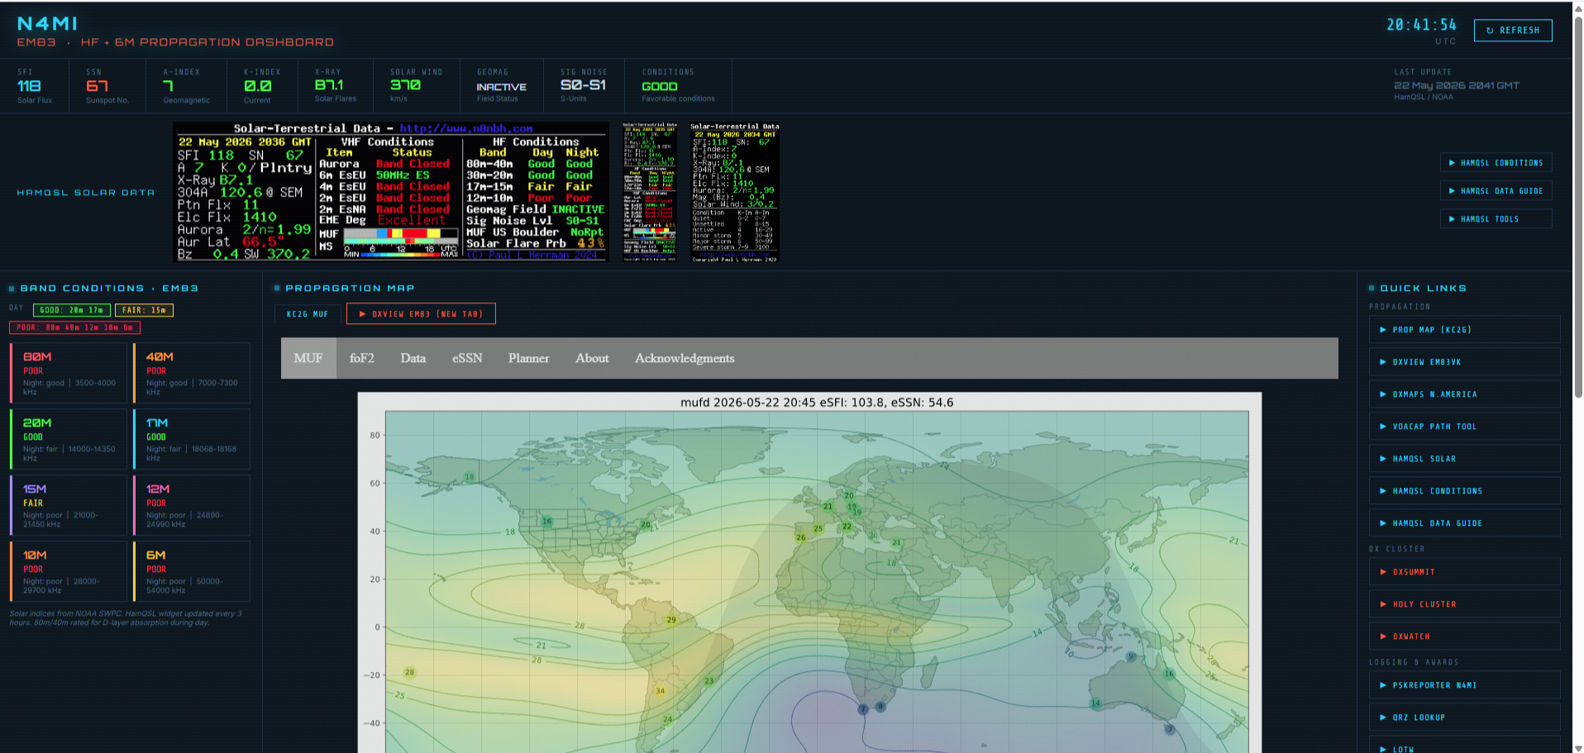Select the 15M band card
This screenshot has height=753, width=1584.
coord(69,506)
